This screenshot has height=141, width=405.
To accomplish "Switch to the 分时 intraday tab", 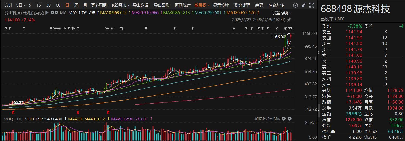I will pyautogui.click(x=8, y=5).
